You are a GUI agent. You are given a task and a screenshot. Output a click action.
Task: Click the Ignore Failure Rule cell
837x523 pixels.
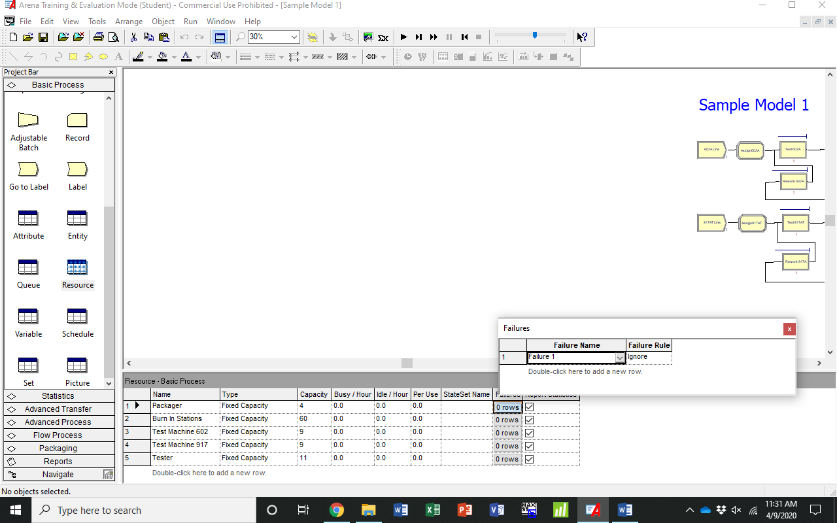click(x=649, y=358)
